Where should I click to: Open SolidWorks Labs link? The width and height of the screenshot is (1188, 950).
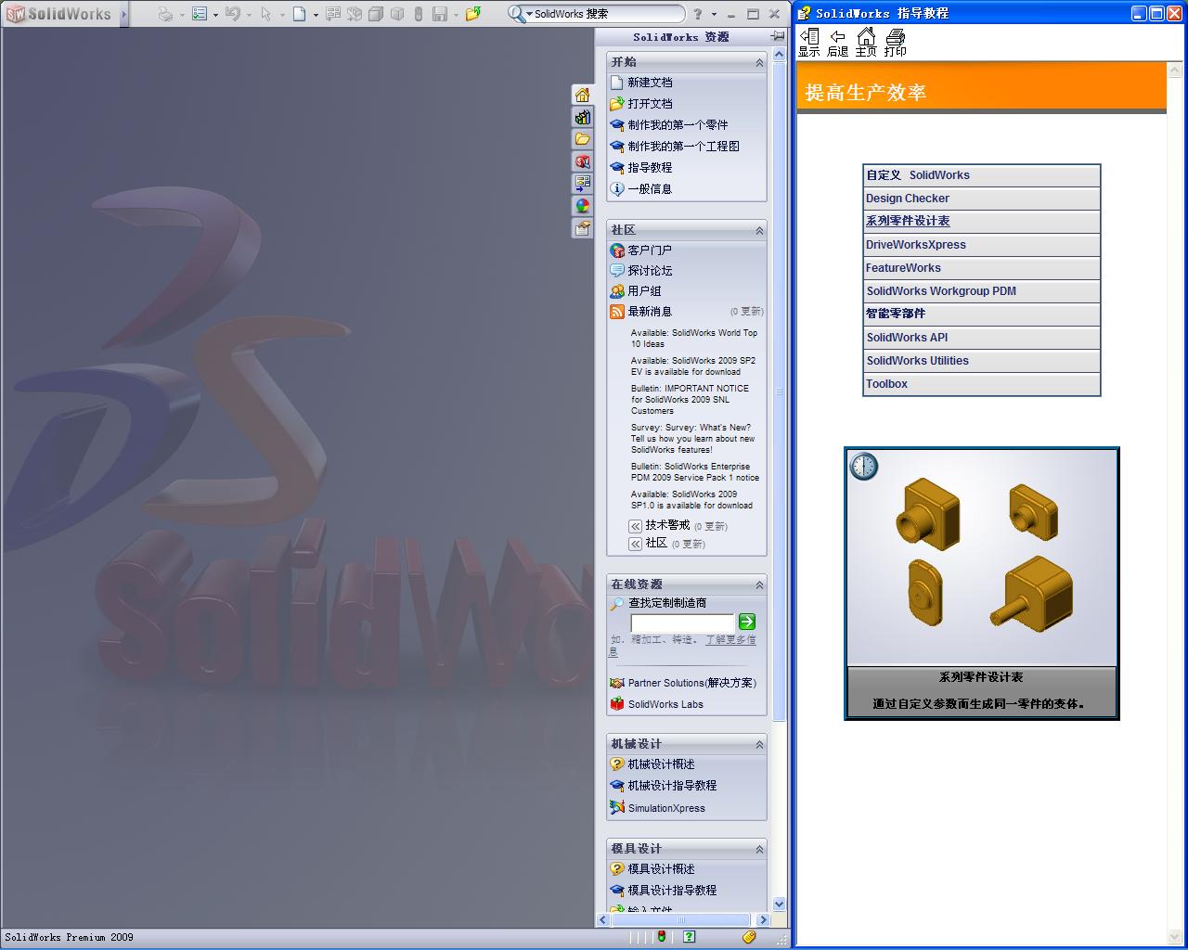tap(665, 704)
